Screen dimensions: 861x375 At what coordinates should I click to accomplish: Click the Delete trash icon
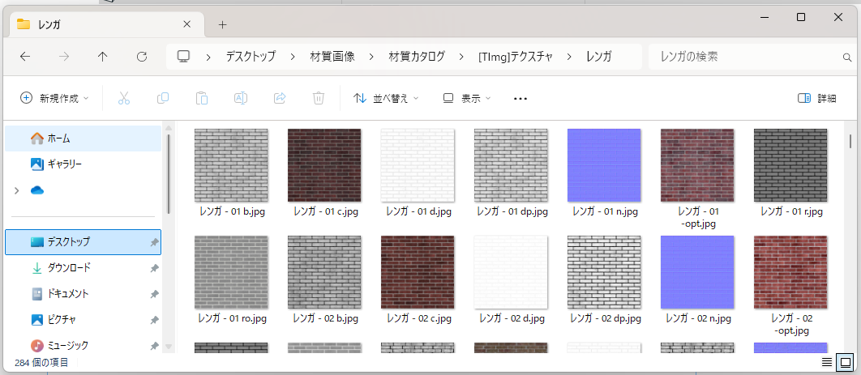[x=319, y=98]
